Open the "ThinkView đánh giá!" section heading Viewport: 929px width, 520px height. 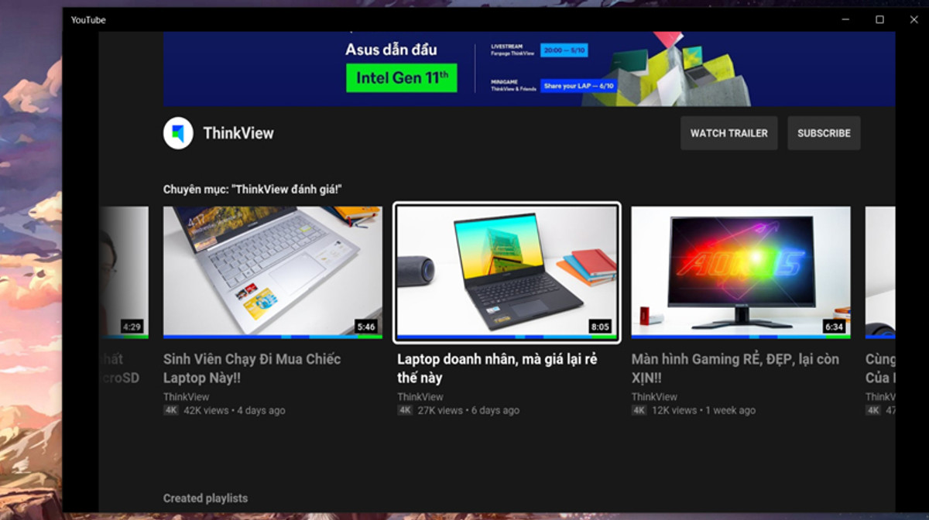252,190
